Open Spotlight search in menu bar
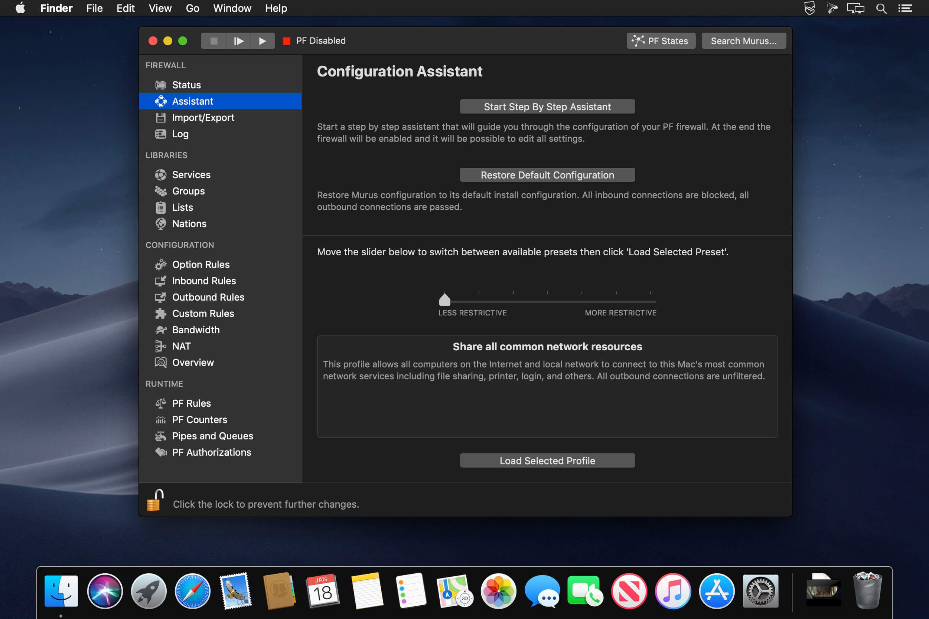 (881, 8)
